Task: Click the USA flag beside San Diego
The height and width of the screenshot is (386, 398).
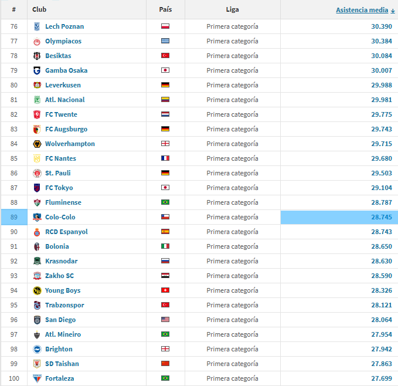Action: coord(165,320)
